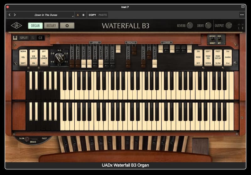Click the LOWER drawbar section label
The image size is (251, 175).
point(167,42)
